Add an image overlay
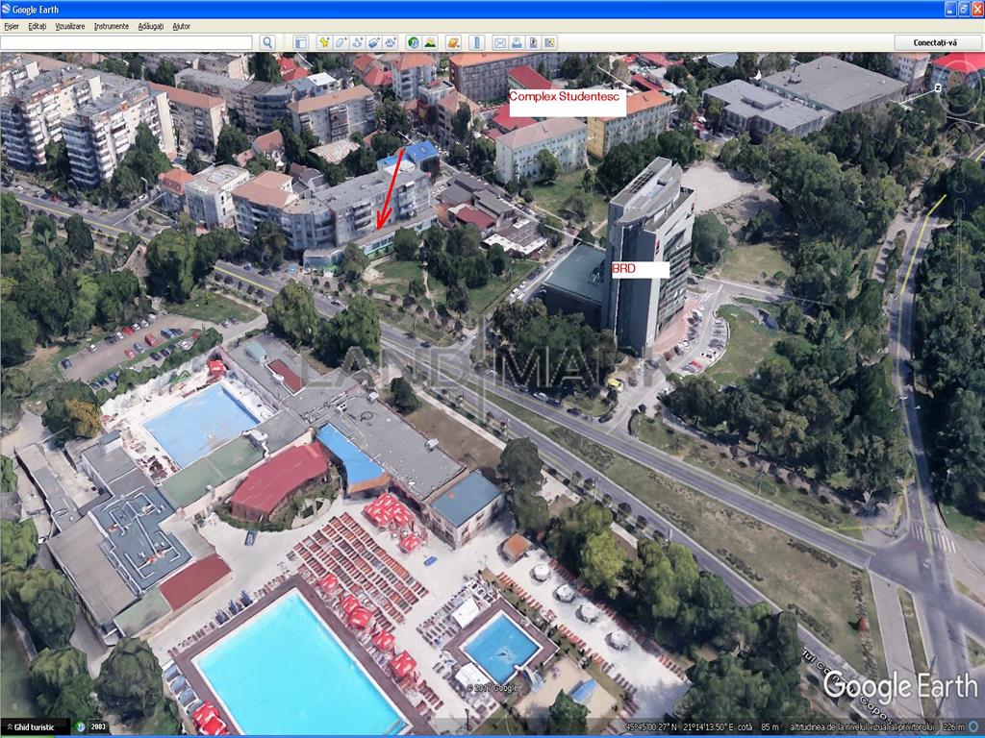The height and width of the screenshot is (738, 985). [x=374, y=42]
